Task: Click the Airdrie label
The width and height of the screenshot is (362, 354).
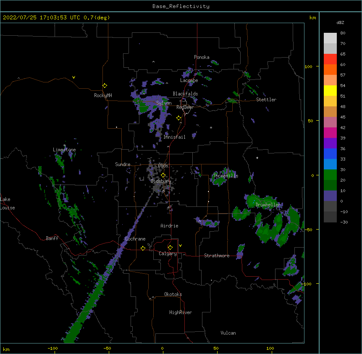Action: [x=169, y=226]
